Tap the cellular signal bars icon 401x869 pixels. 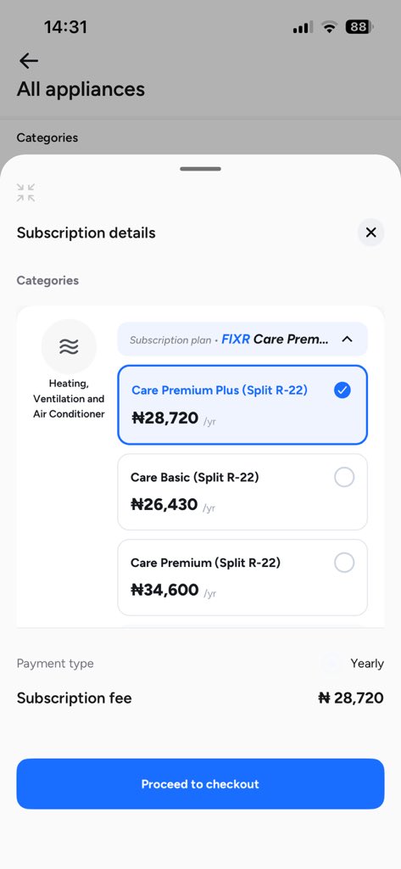(x=303, y=27)
